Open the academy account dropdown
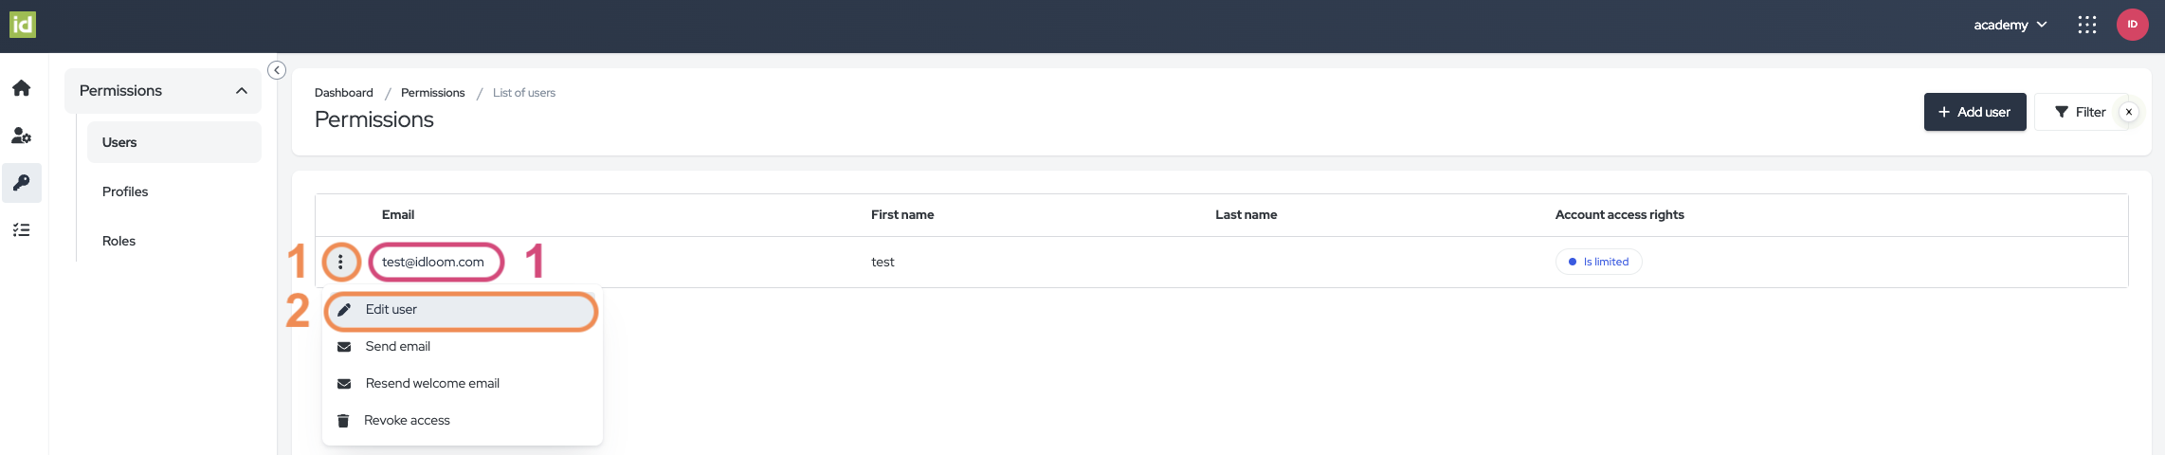 pyautogui.click(x=2010, y=25)
